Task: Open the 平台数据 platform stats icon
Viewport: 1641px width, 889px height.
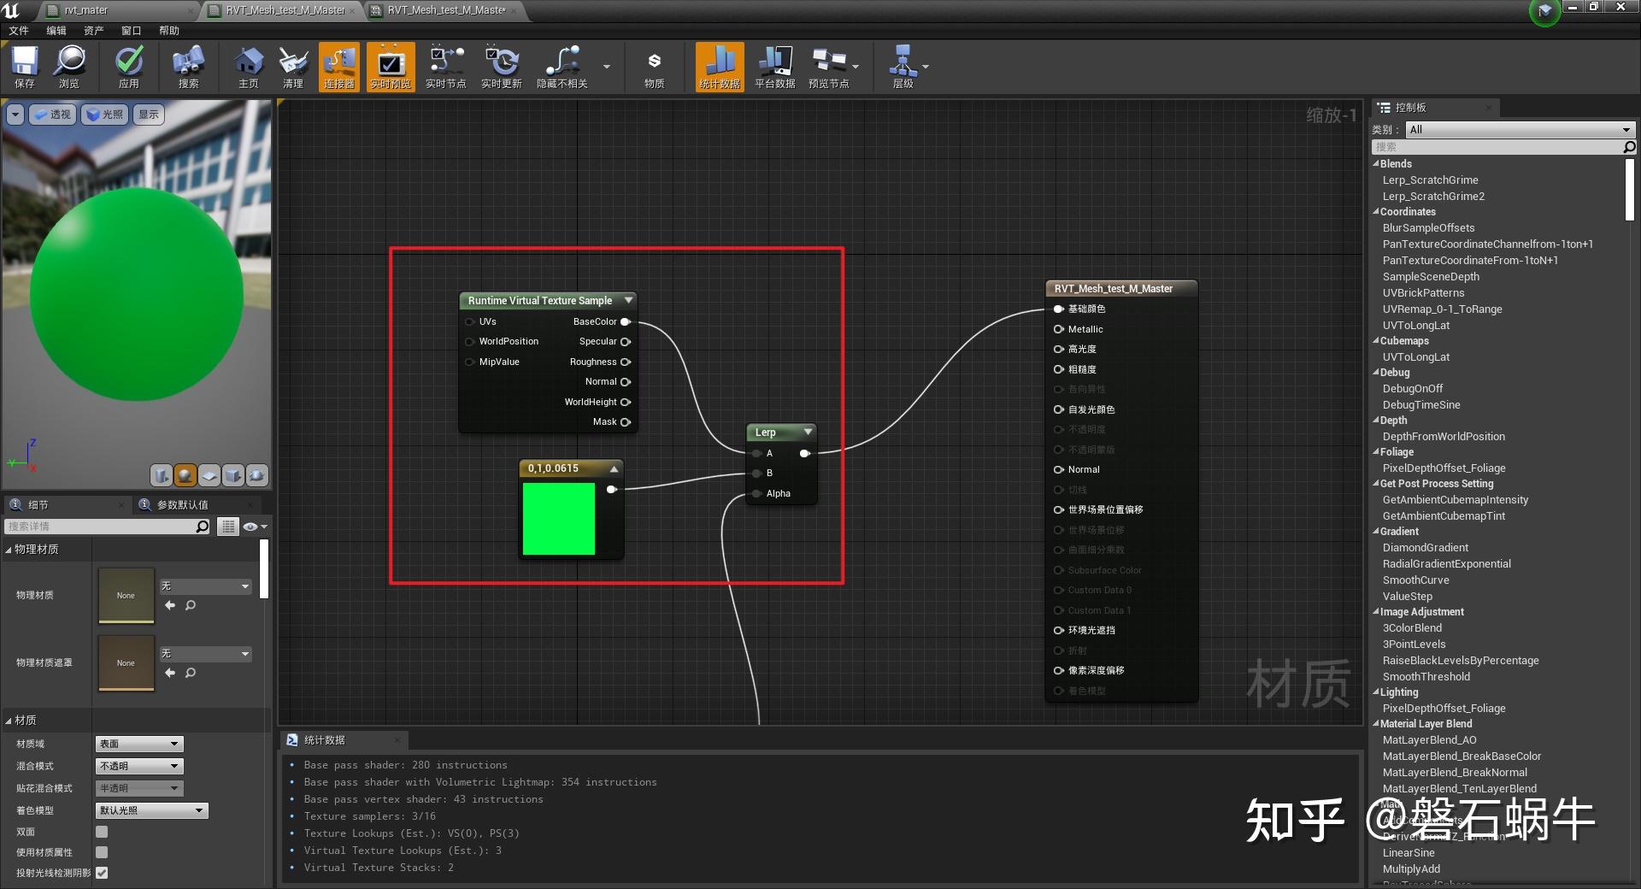Action: (x=774, y=67)
